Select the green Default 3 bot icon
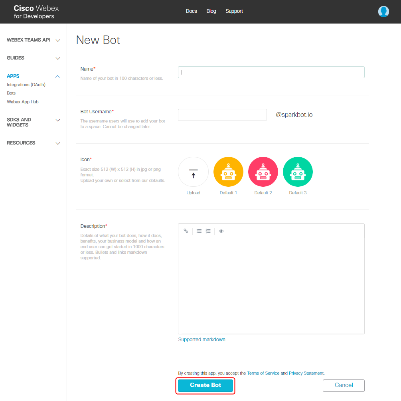This screenshot has width=401, height=401. point(298,172)
